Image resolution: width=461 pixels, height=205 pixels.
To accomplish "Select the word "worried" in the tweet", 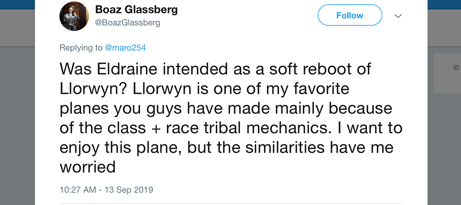I will coord(87,167).
